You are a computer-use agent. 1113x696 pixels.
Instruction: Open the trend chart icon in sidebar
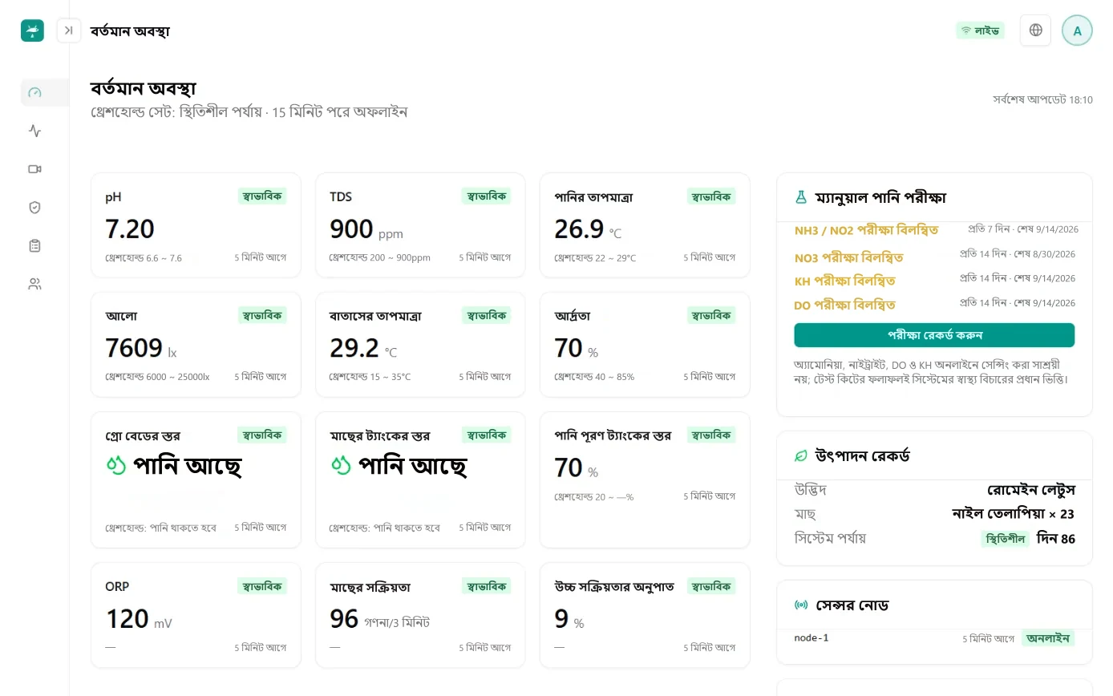(x=34, y=131)
